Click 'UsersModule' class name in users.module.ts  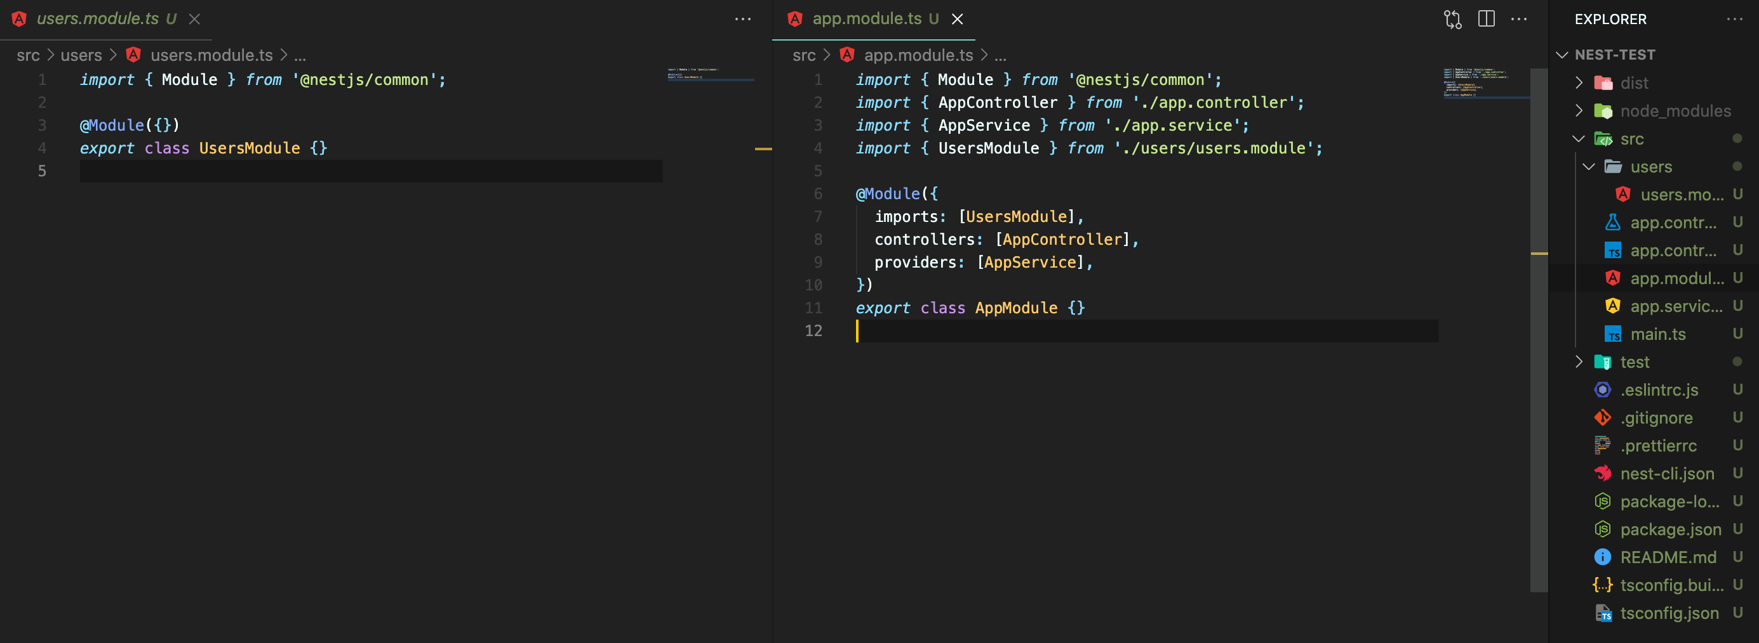coord(249,148)
